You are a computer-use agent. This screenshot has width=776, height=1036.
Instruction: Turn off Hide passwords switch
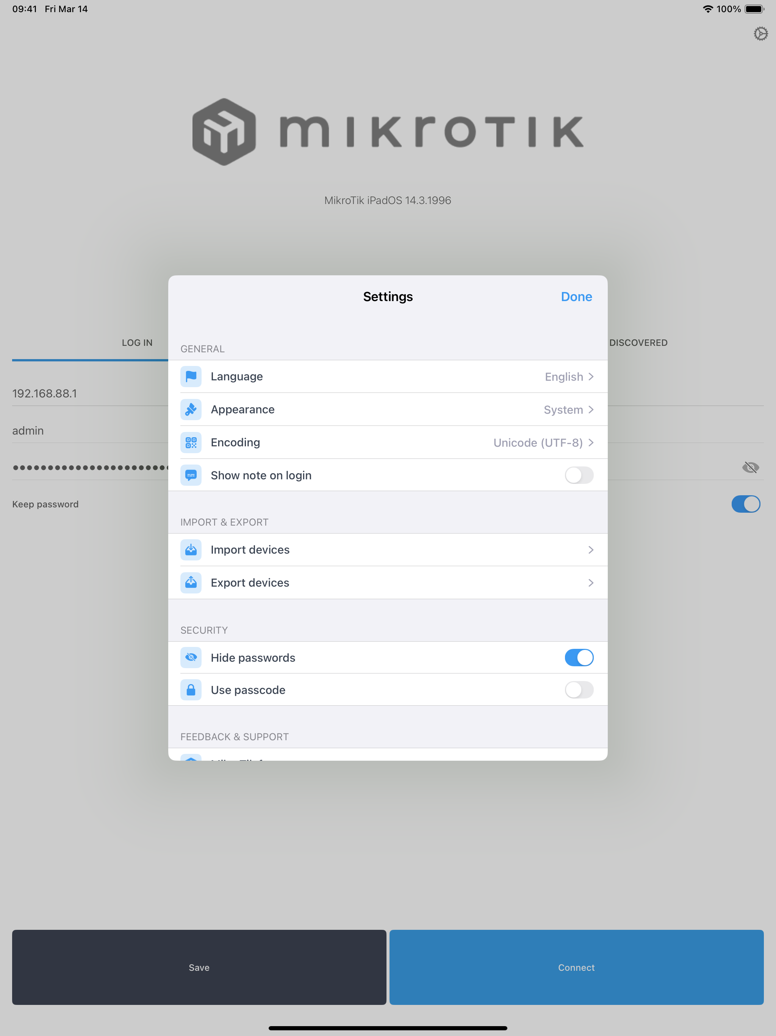coord(579,658)
